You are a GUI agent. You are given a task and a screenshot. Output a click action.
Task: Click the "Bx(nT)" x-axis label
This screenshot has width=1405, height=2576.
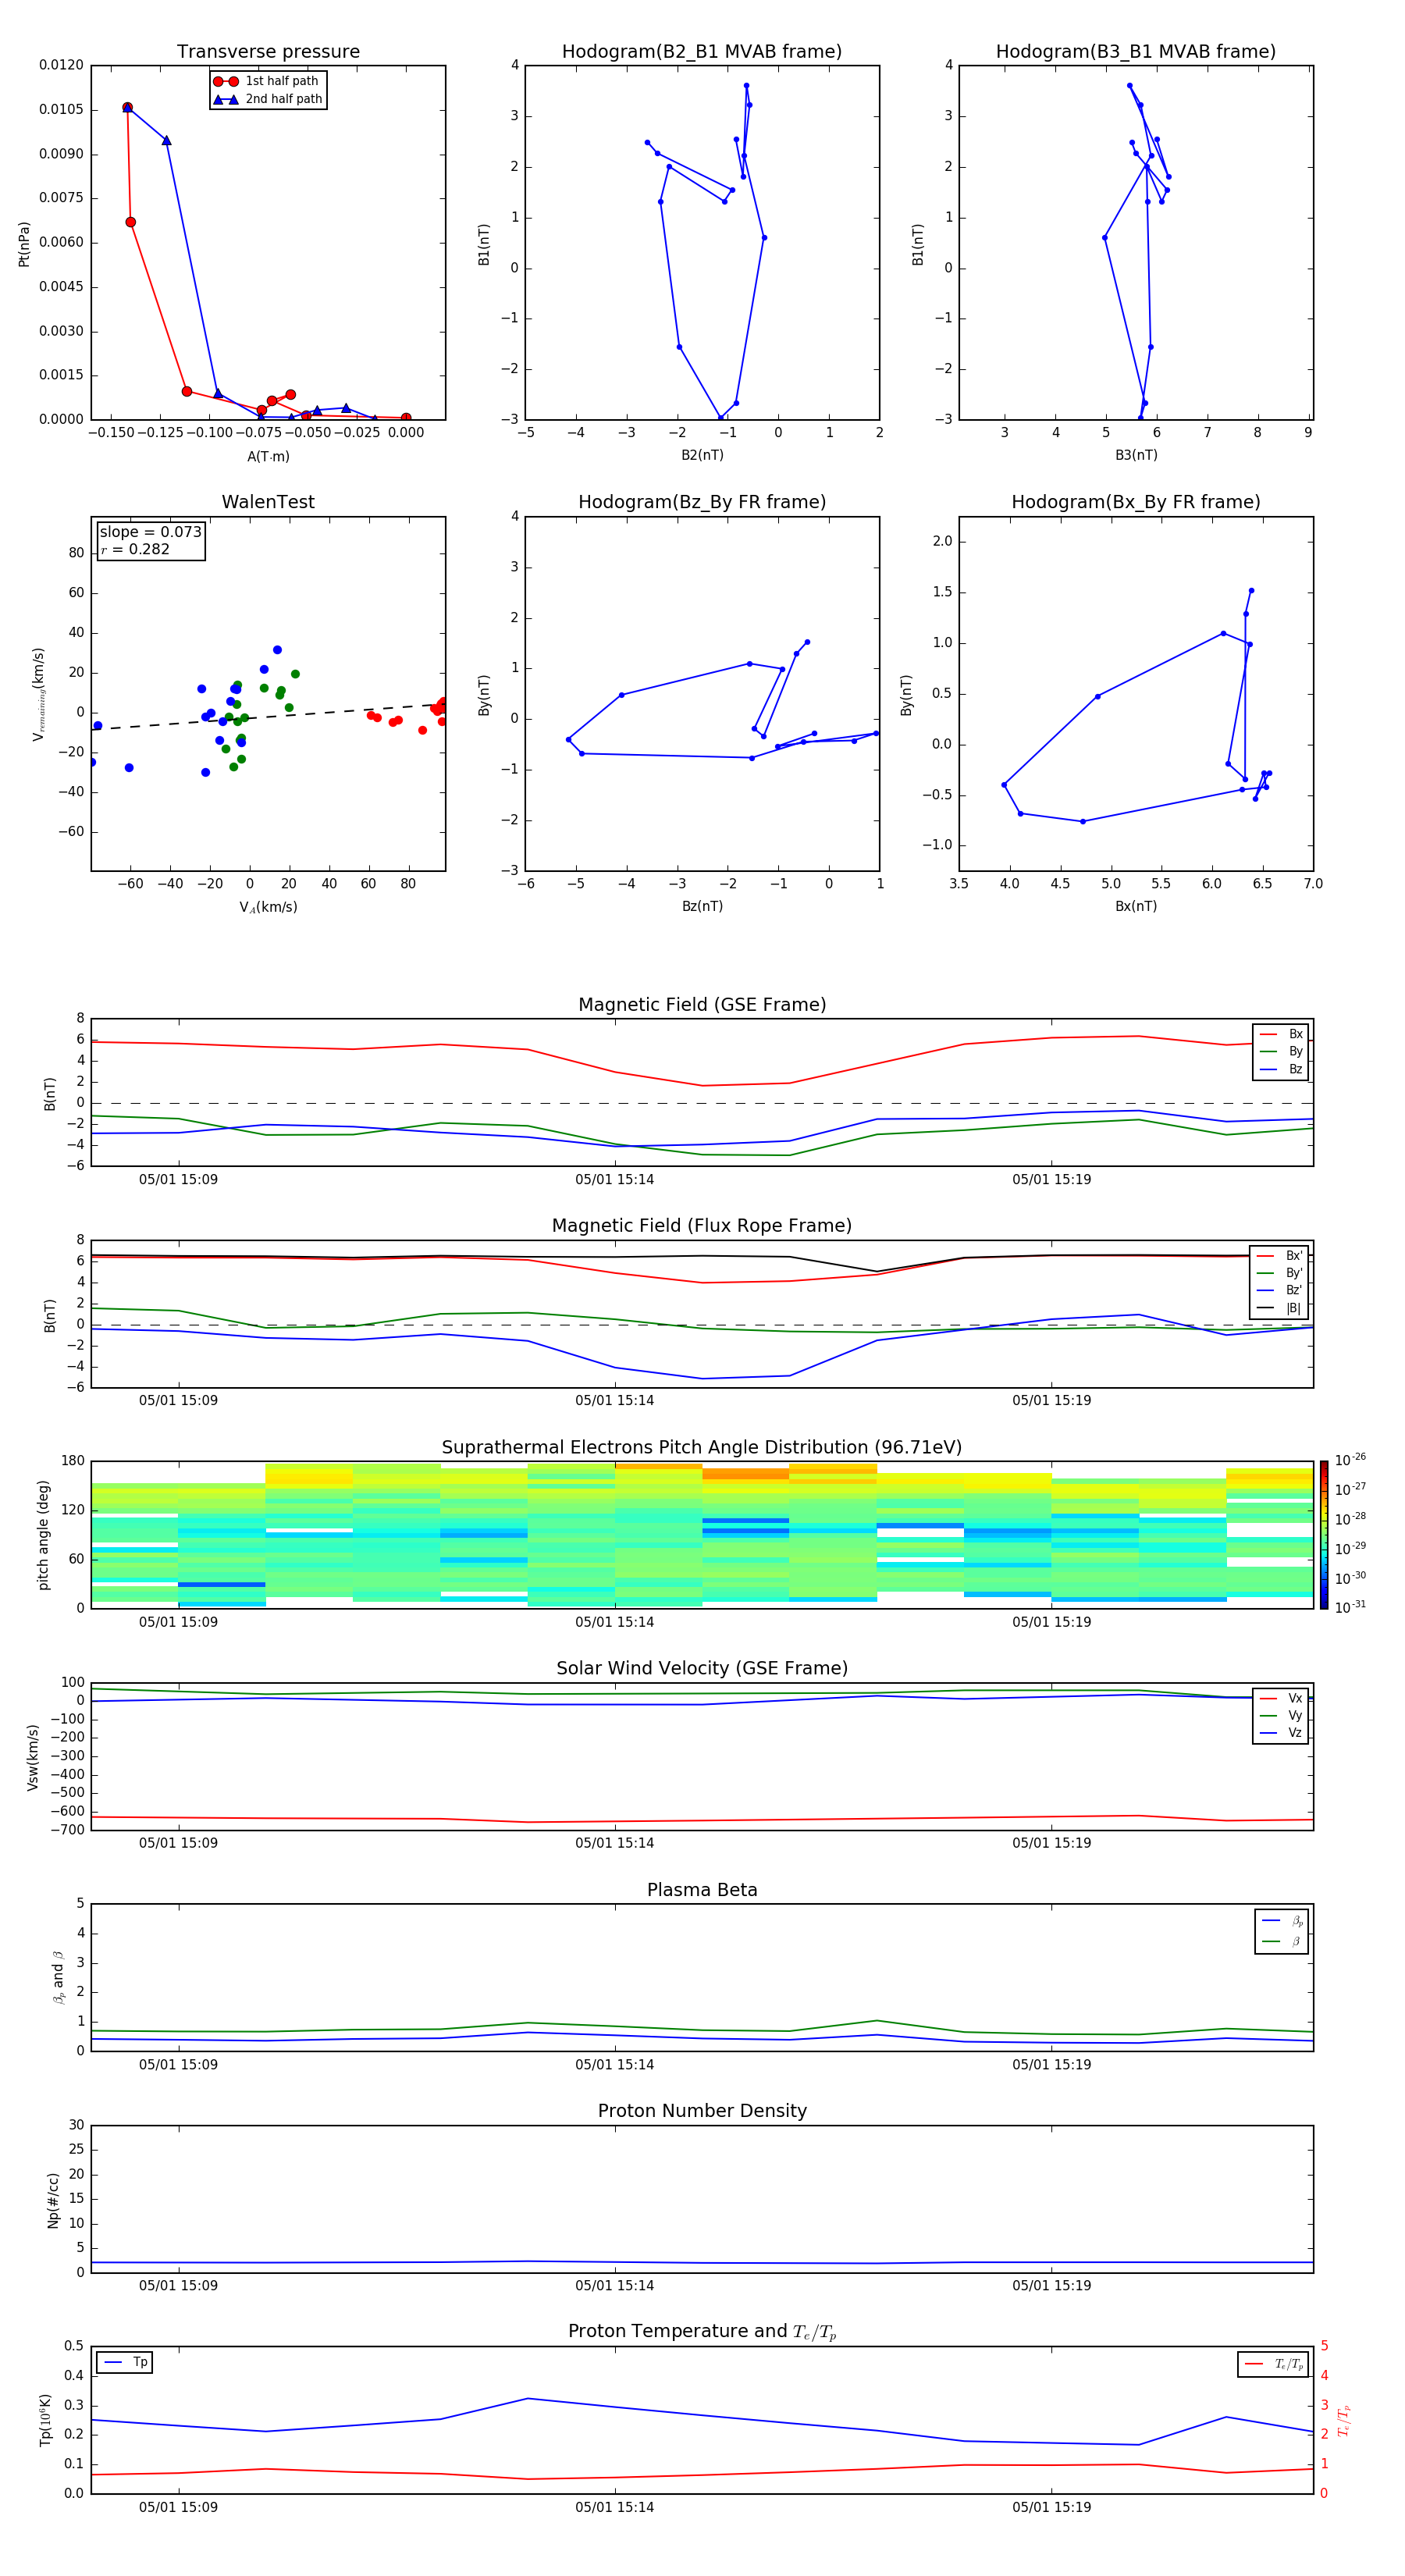click(1136, 906)
